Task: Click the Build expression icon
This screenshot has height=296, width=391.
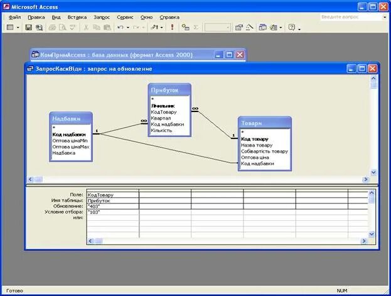Action: click(250, 27)
